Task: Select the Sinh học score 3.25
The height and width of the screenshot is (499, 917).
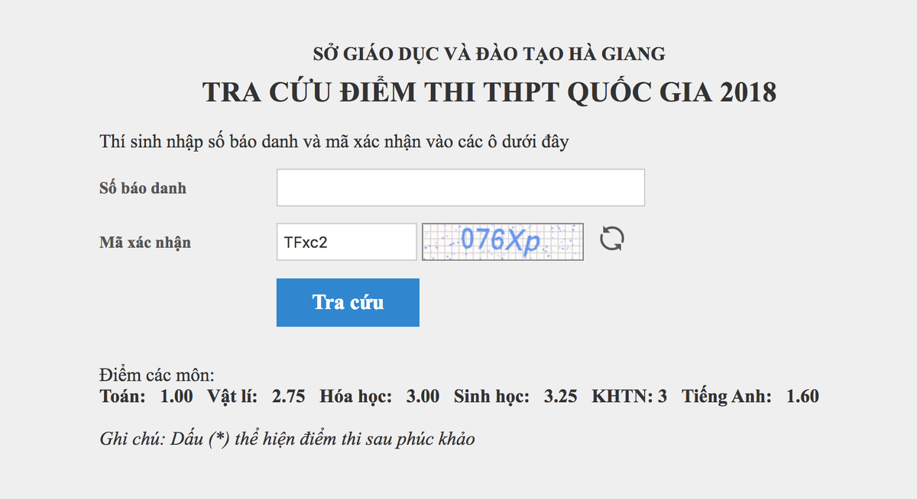Action: 559,396
